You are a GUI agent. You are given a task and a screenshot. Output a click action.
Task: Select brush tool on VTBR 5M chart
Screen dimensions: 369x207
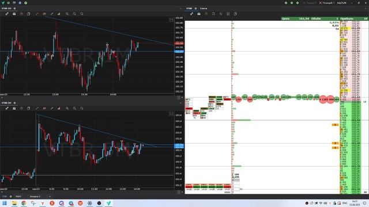[x=51, y=109]
